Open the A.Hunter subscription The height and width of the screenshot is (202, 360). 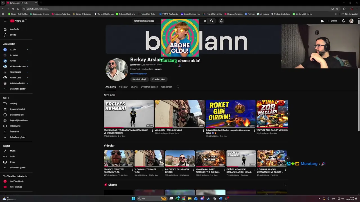click(x=16, y=55)
